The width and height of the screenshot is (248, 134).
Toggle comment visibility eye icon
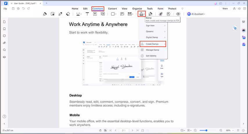point(178,14)
